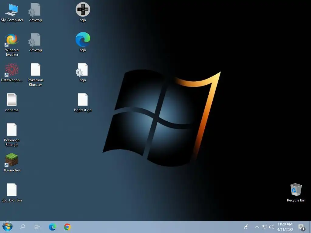Open the network status tray icon
The image size is (311, 233).
pyautogui.click(x=265, y=227)
